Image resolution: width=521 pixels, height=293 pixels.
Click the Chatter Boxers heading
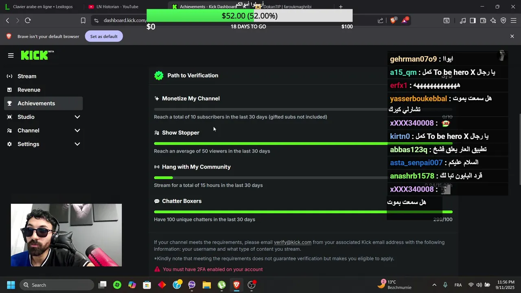pyautogui.click(x=182, y=201)
